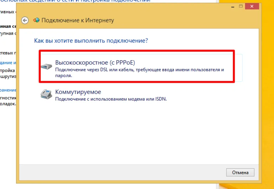Image resolution: width=274 pixels, height=189 pixels.
Task: Close the Подключение к Интернету dialog
Action: [252, 6]
